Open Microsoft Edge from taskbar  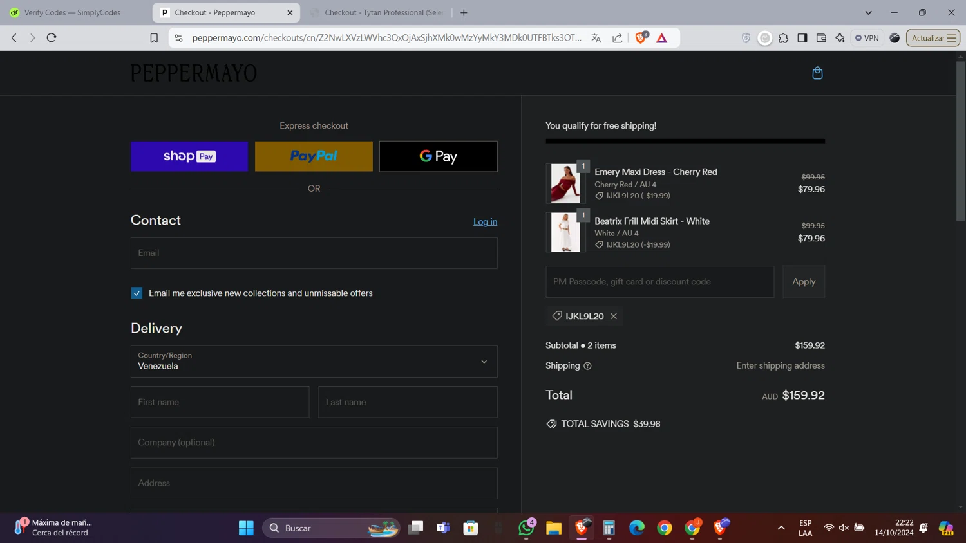click(x=637, y=528)
